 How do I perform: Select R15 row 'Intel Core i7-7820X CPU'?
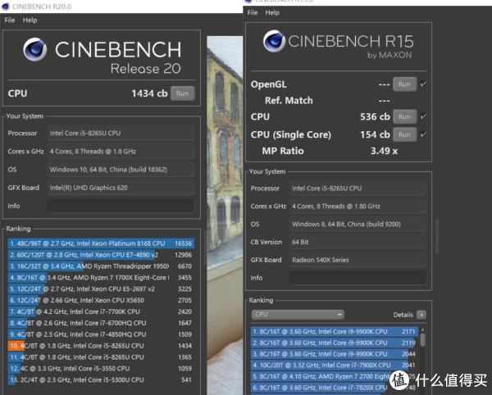[335, 388]
